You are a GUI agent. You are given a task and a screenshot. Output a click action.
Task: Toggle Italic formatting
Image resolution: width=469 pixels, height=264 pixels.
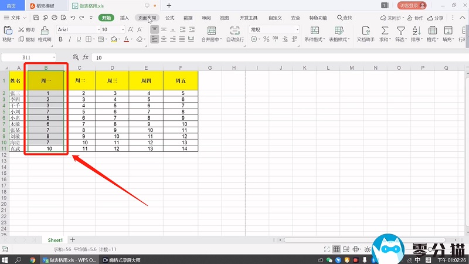click(69, 40)
